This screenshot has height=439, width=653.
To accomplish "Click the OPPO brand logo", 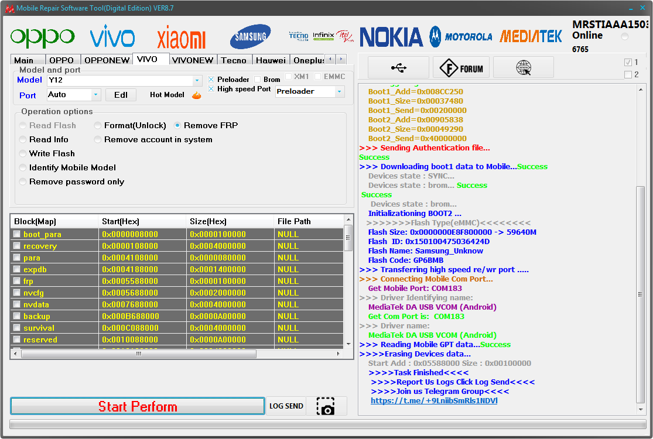I will point(43,38).
